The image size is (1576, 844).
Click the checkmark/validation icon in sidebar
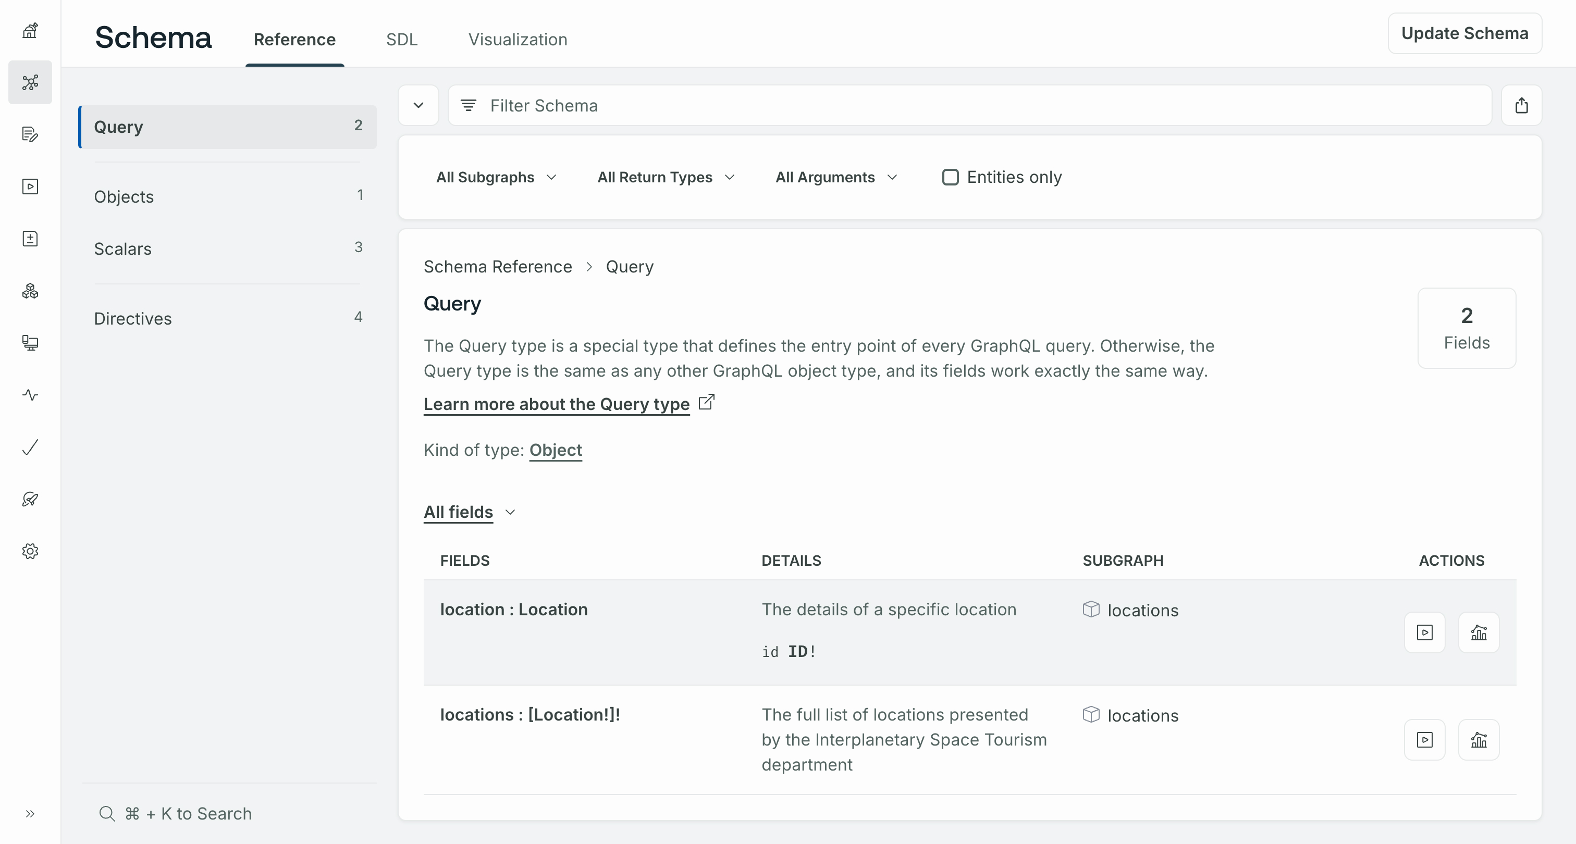pos(29,447)
